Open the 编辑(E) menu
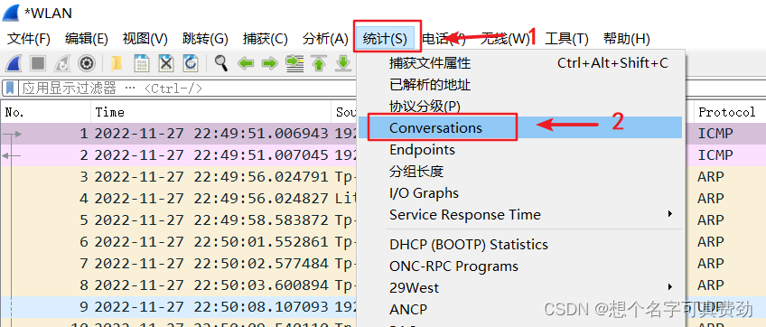 (x=87, y=39)
